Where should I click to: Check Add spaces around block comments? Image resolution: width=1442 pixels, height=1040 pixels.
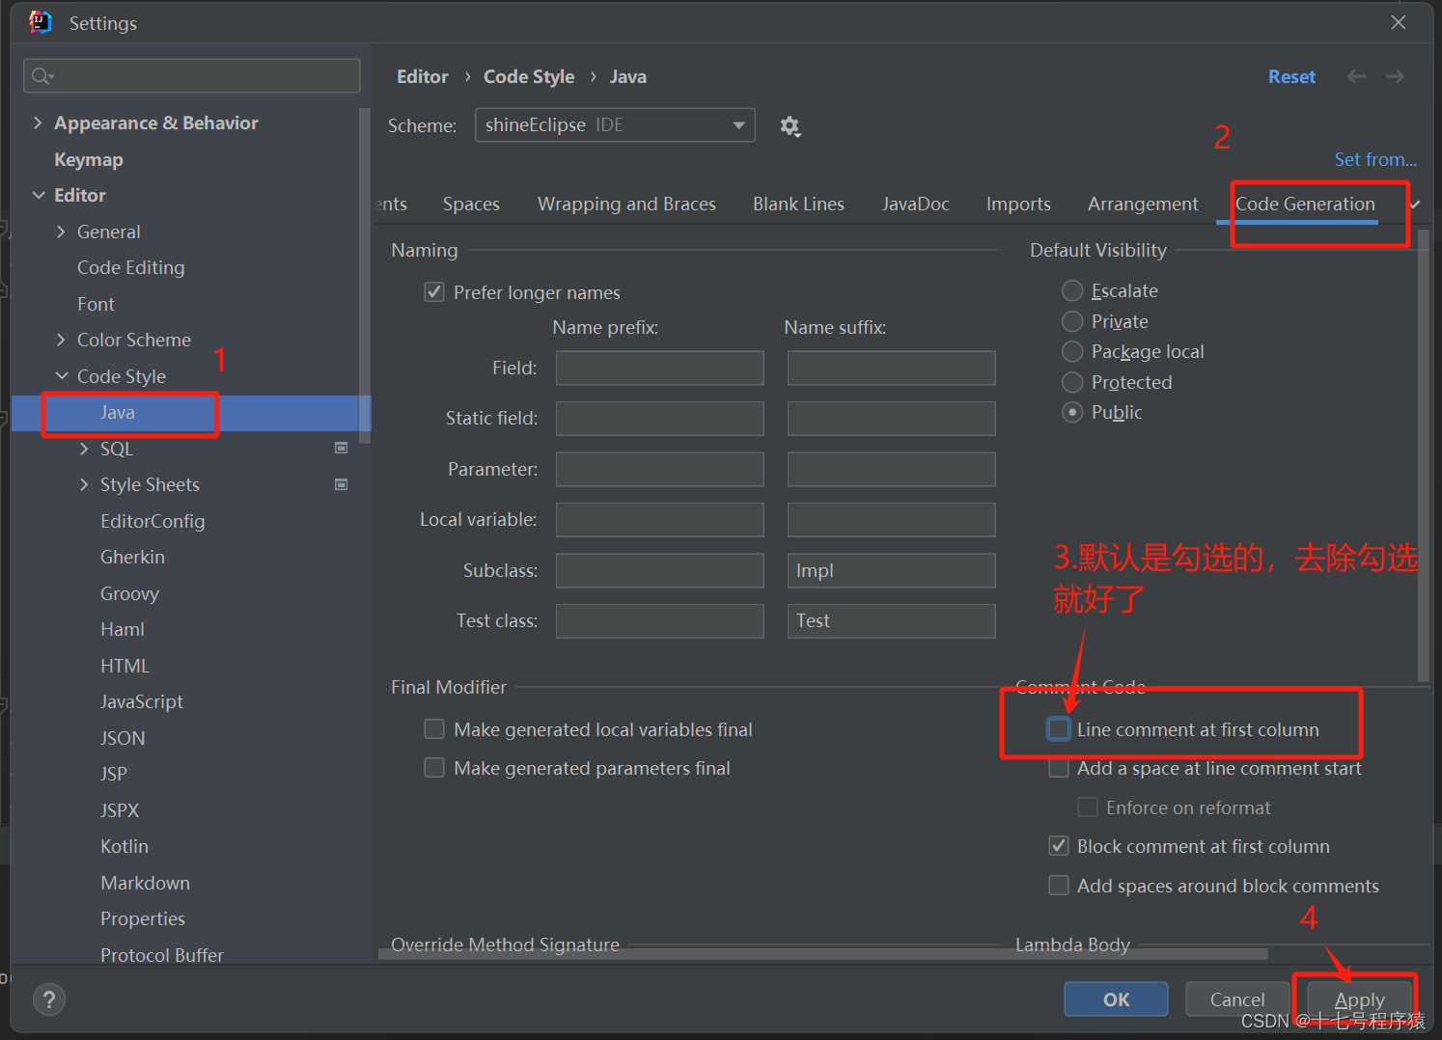pyautogui.click(x=1059, y=886)
